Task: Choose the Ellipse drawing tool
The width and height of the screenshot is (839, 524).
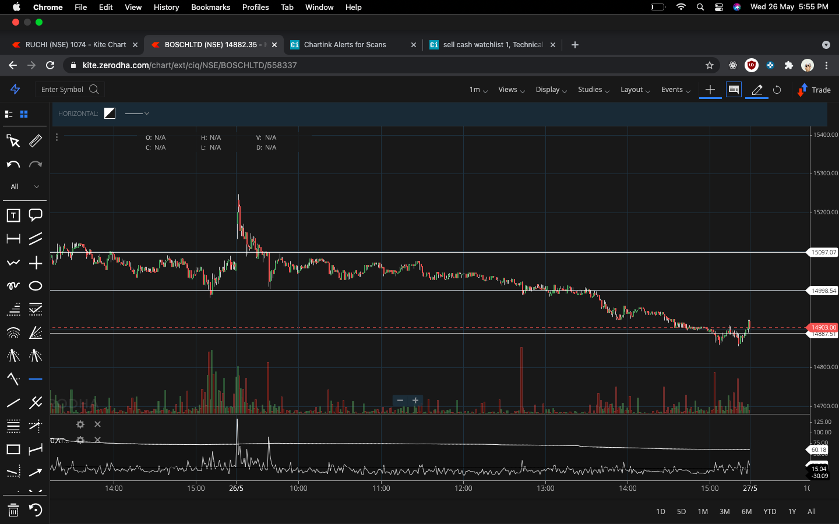Action: (x=35, y=286)
